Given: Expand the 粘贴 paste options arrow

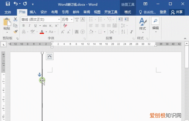Looking at the screenshot, I should coord(7,32).
